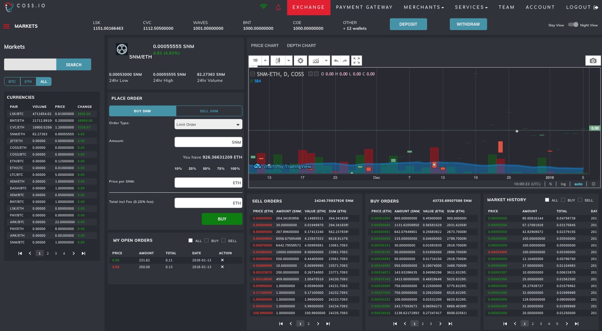Click the Deposit button
Image resolution: width=602 pixels, height=331 pixels.
[408, 24]
